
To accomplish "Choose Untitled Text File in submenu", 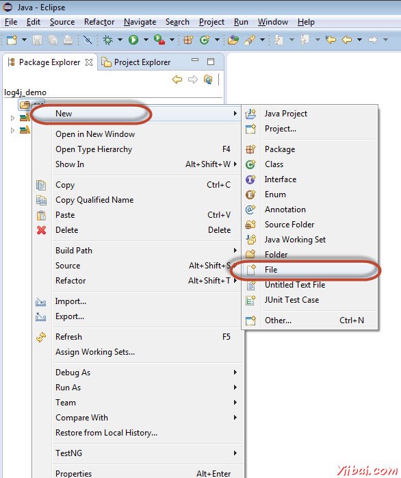I will click(x=310, y=285).
